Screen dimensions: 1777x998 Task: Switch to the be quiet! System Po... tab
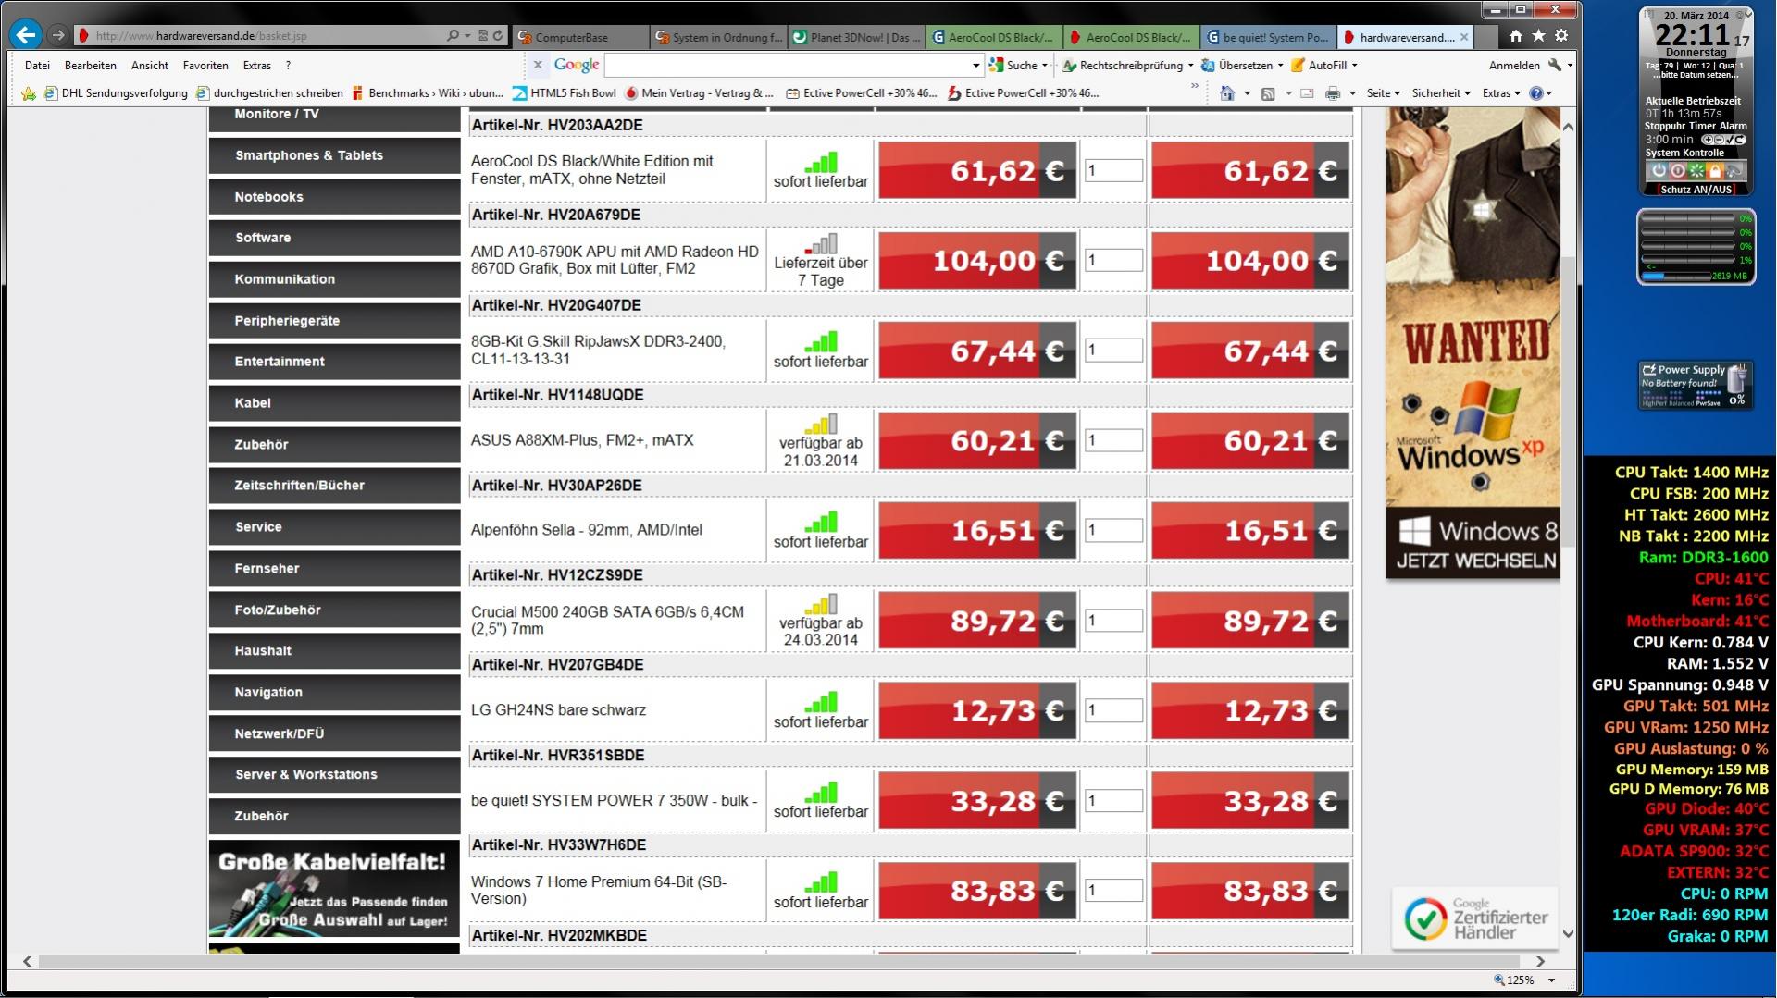[1267, 37]
